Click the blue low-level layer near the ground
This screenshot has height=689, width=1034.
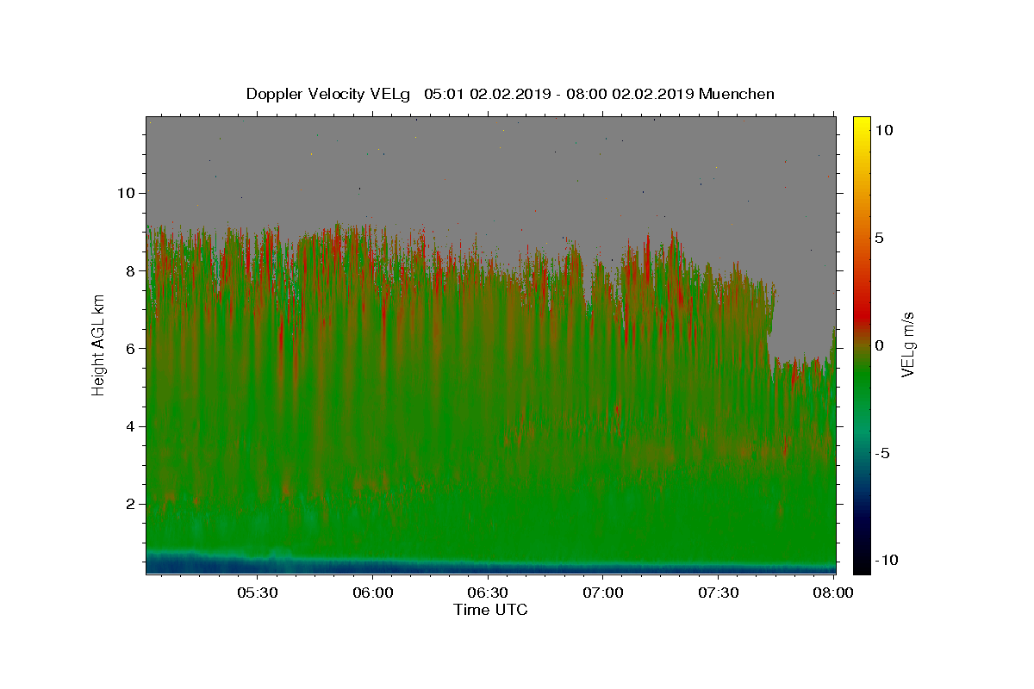pos(491,564)
